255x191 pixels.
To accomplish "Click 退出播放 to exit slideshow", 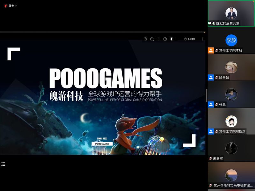I will tap(189, 39).
